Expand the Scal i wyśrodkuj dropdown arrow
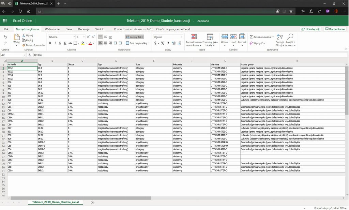The height and width of the screenshot is (210, 349). [149, 43]
